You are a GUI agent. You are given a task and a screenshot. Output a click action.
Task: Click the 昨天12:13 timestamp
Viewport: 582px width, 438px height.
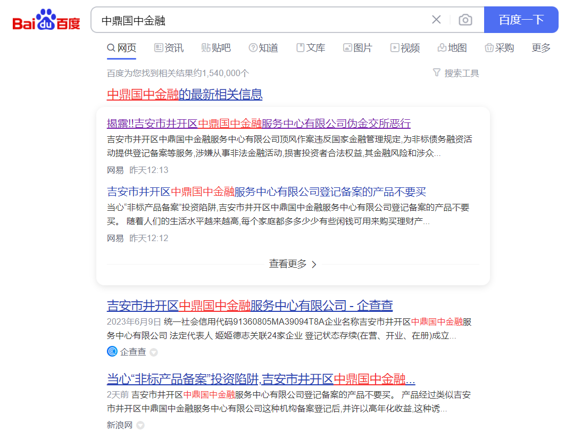pyautogui.click(x=149, y=170)
